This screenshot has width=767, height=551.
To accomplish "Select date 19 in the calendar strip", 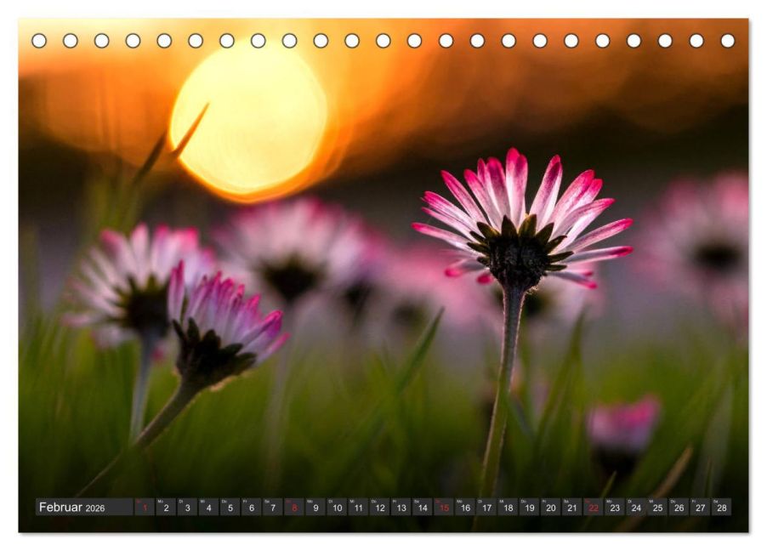I will coord(529,507).
